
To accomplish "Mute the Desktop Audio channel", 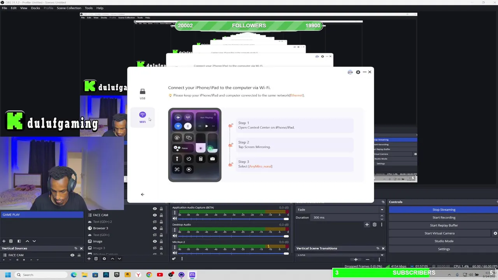I will point(175,236).
